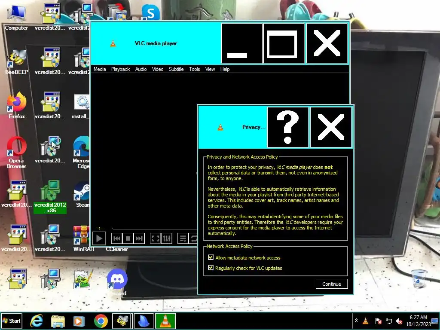Click the VLC cone in system tray
This screenshot has width=440, height=330.
[x=366, y=321]
